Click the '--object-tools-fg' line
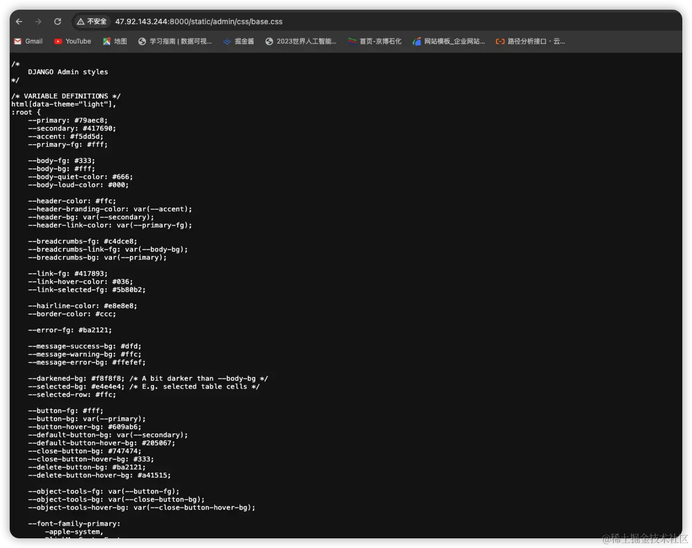692x548 pixels. [103, 492]
